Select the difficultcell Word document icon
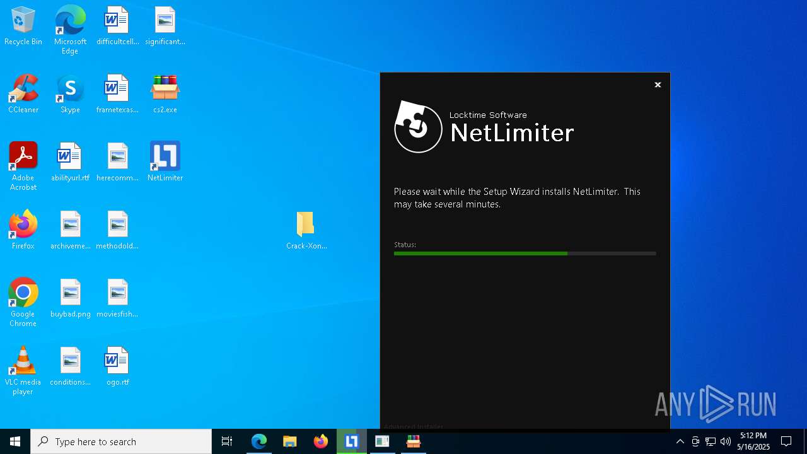This screenshot has width=807, height=454. point(117,26)
